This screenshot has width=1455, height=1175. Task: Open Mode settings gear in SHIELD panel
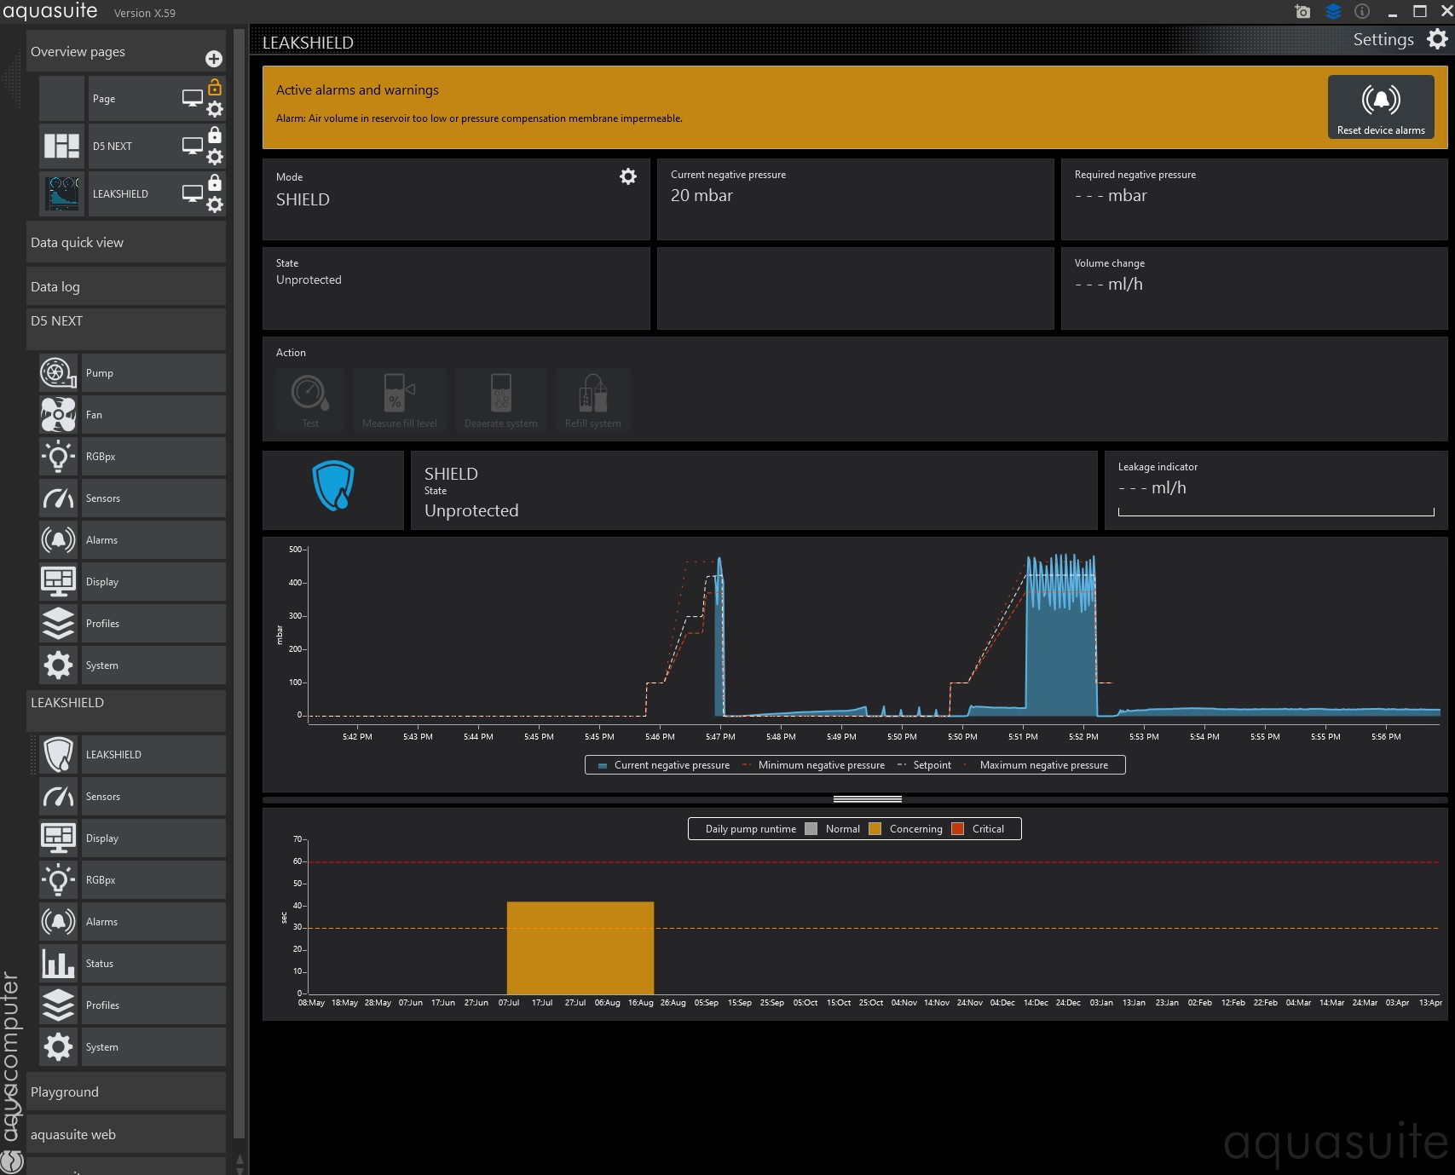(627, 176)
